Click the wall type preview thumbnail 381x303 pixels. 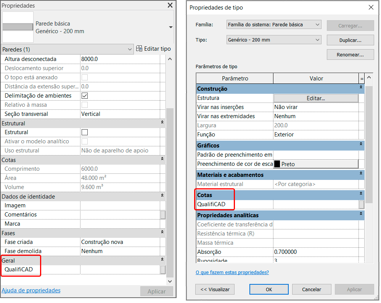(18, 27)
